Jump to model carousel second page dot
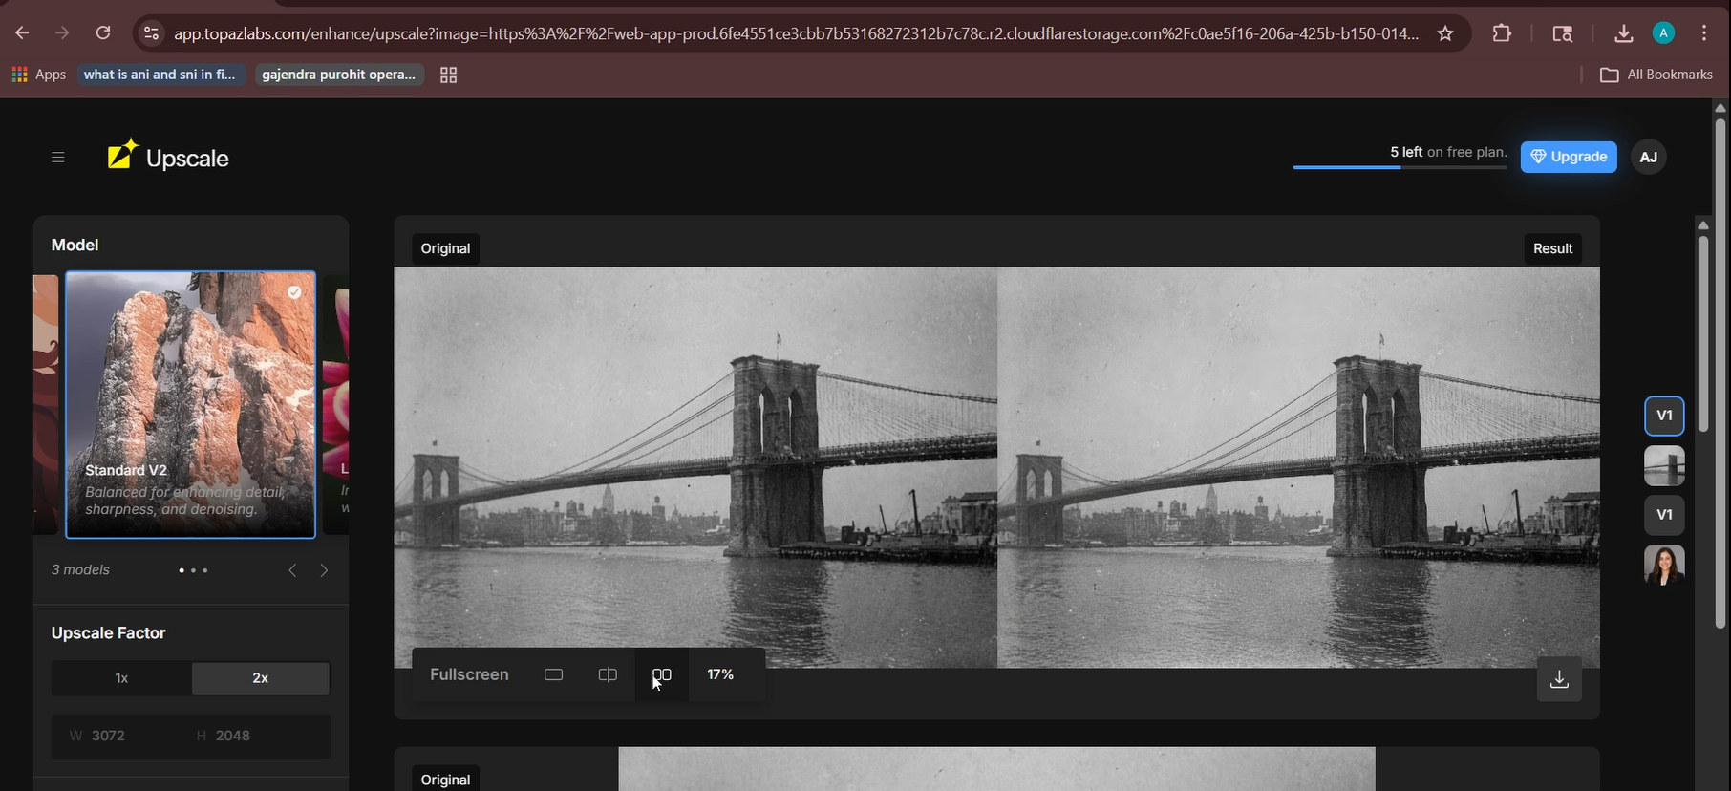 (193, 570)
